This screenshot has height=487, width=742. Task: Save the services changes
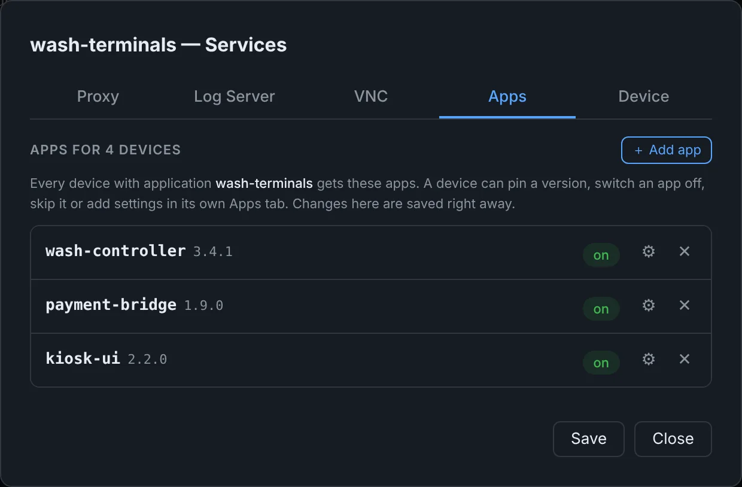click(x=589, y=439)
